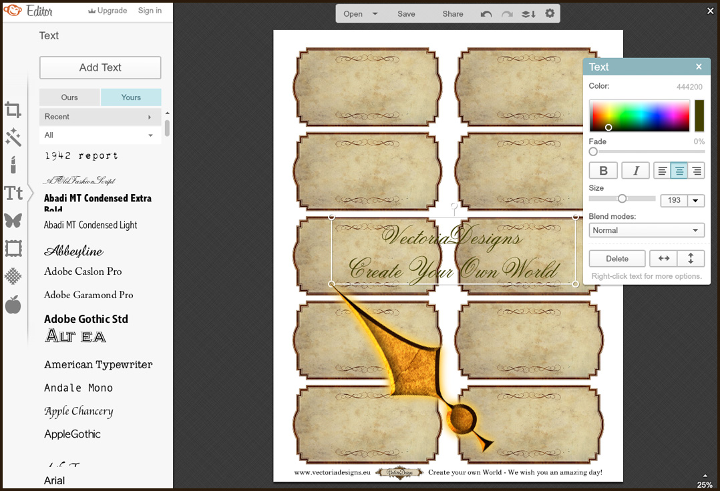Screen dimensions: 720x491
Task: Toggle Italic formatting
Action: (636, 171)
